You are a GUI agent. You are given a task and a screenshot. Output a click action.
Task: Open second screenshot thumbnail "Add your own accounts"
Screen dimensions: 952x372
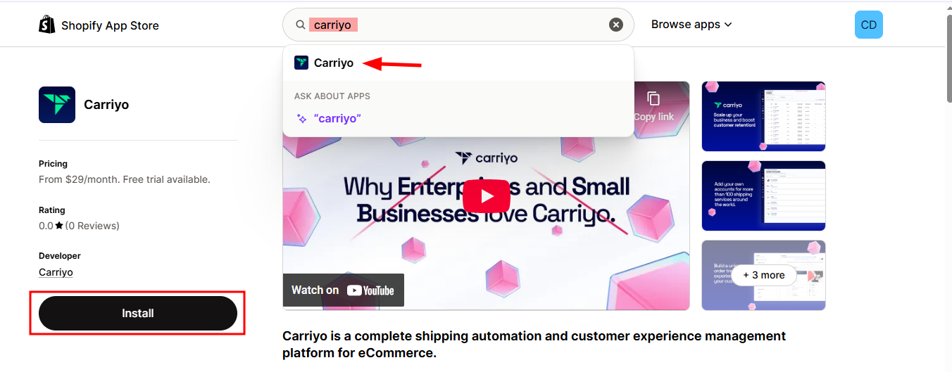click(x=763, y=195)
